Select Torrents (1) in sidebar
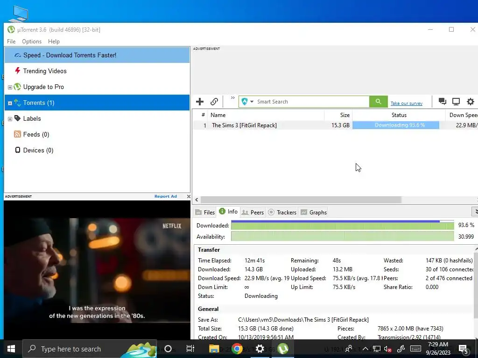 [x=97, y=103]
